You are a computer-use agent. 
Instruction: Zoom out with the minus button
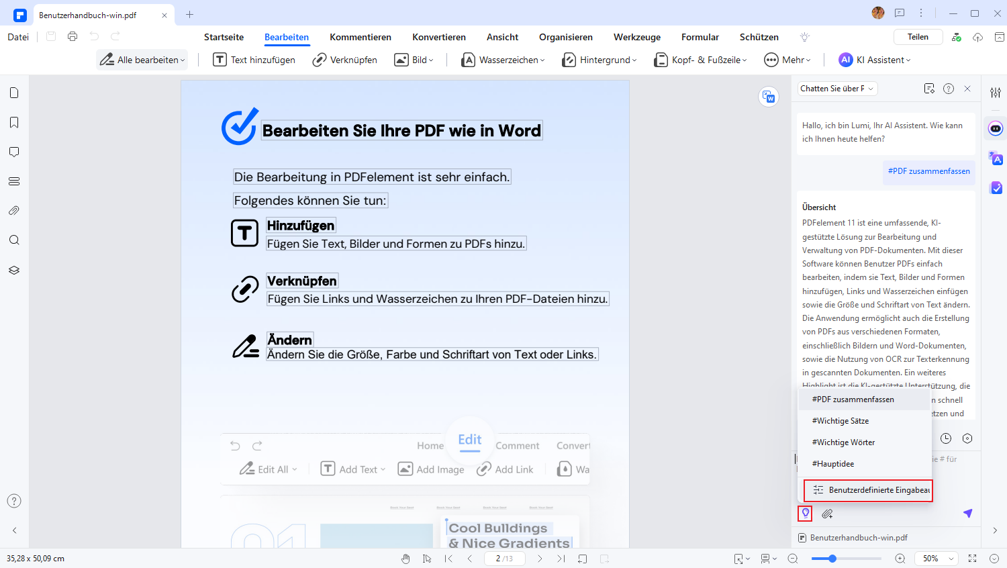(x=792, y=559)
